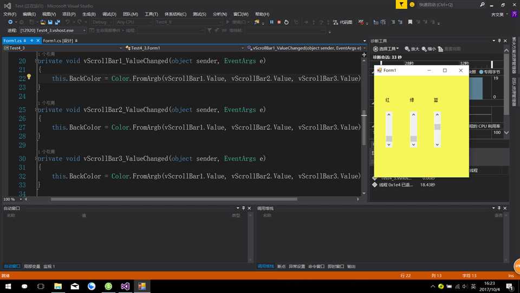520x293 pixels.
Task: Click the Action Center notification icon
Action: pyautogui.click(x=509, y=286)
